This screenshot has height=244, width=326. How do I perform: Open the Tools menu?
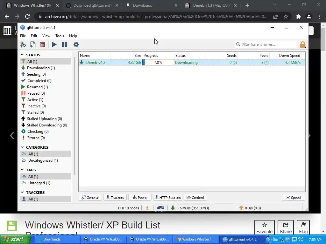(60, 36)
